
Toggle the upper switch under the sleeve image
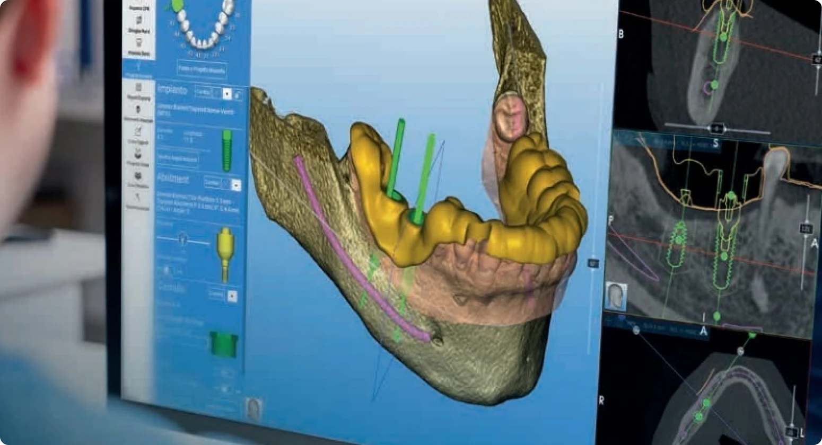225,373
